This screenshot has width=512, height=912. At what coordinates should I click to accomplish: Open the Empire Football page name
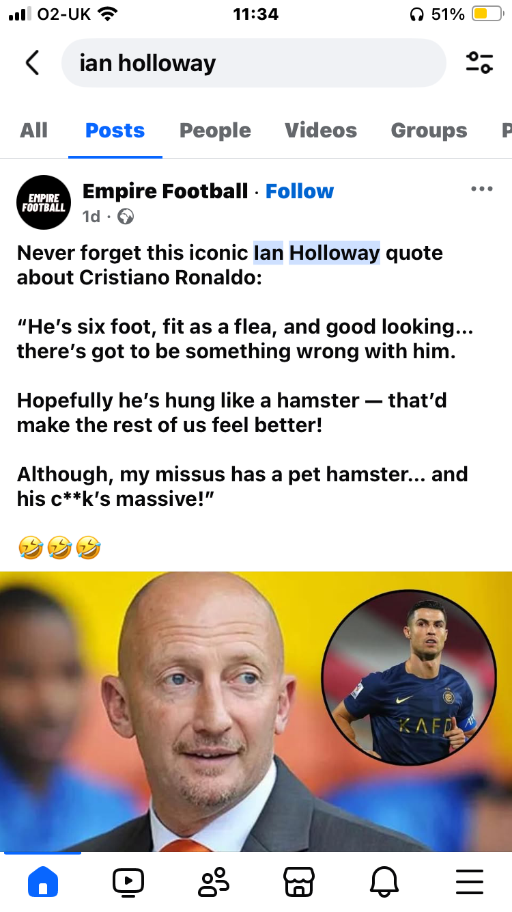[165, 191]
